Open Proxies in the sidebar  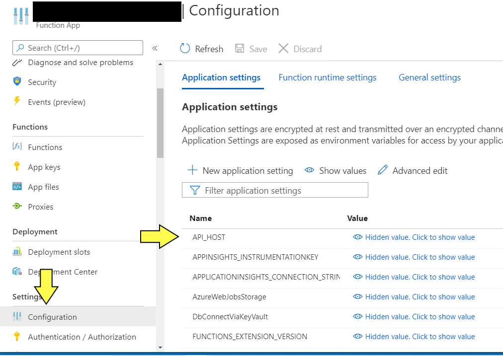point(40,207)
